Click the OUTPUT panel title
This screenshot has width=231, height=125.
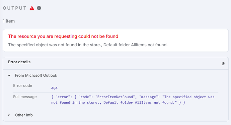15,8
